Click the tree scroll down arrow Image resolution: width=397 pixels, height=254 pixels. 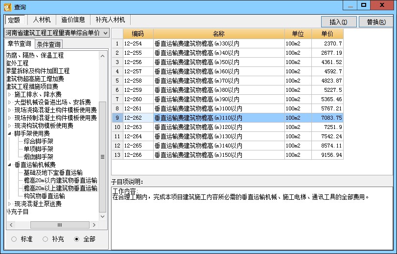point(102,216)
